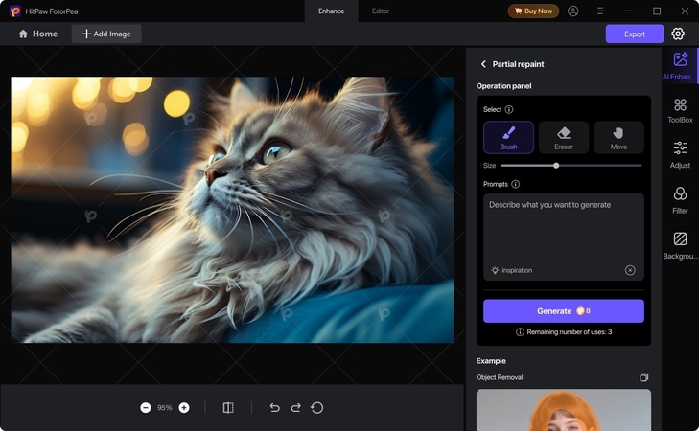This screenshot has width=699, height=431.
Task: Open the inspiration prompt suggestions
Action: pos(512,270)
